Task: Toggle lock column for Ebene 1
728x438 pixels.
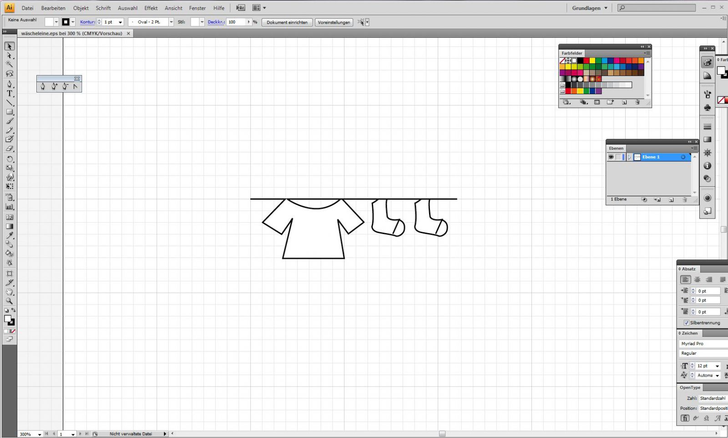Action: [x=618, y=157]
